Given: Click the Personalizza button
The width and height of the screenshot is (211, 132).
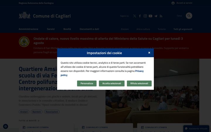Looking at the screenshot, I should point(87,83).
